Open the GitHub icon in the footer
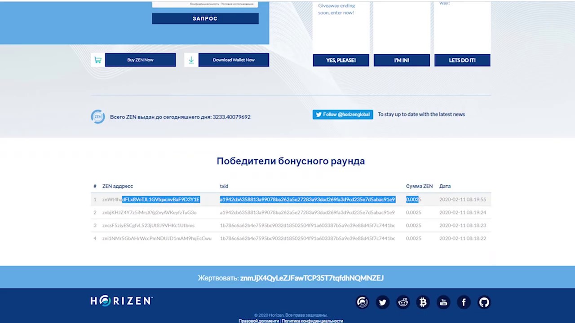 [484, 302]
